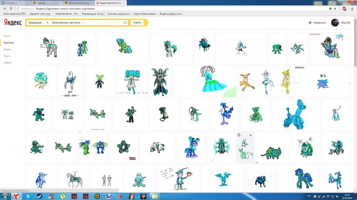The height and width of the screenshot is (200, 357).
Task: Click the browser address bar
Action: pyautogui.click(x=173, y=9)
